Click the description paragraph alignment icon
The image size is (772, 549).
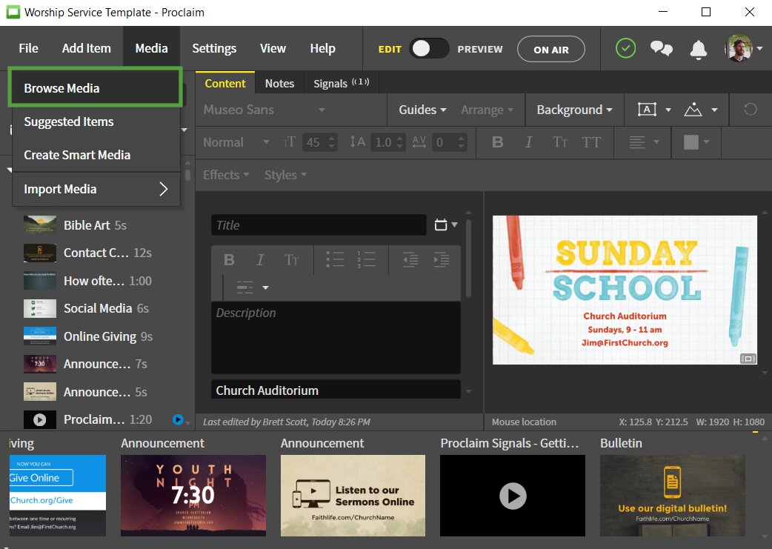[244, 287]
